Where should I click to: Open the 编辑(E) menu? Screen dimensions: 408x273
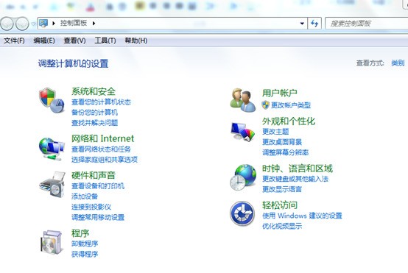[44, 40]
